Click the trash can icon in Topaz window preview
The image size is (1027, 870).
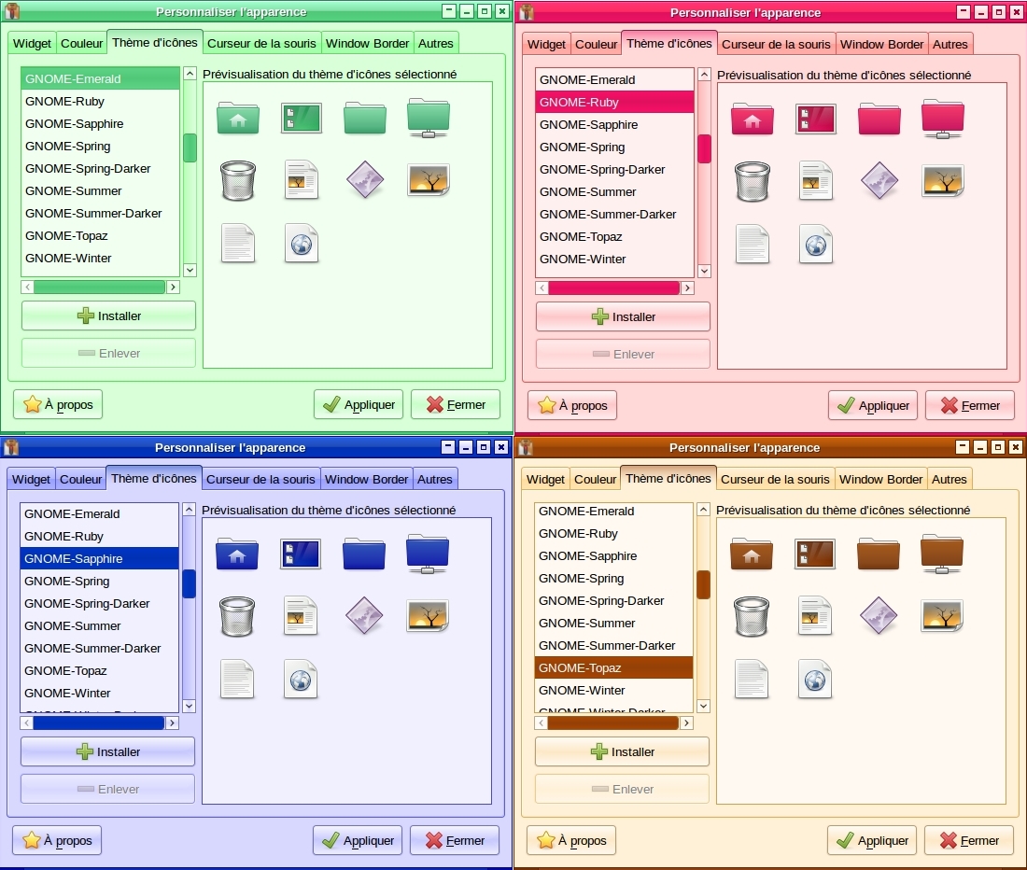click(752, 616)
